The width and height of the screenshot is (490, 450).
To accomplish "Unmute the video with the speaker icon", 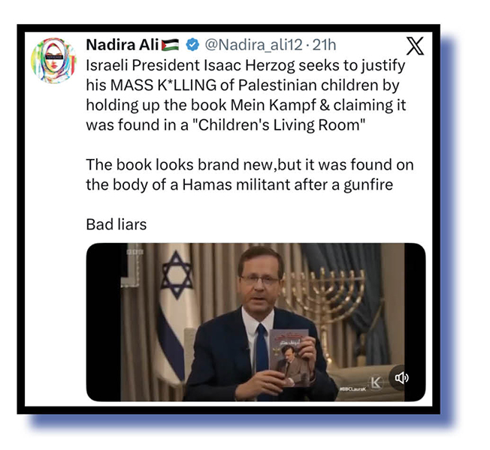I will click(x=402, y=378).
